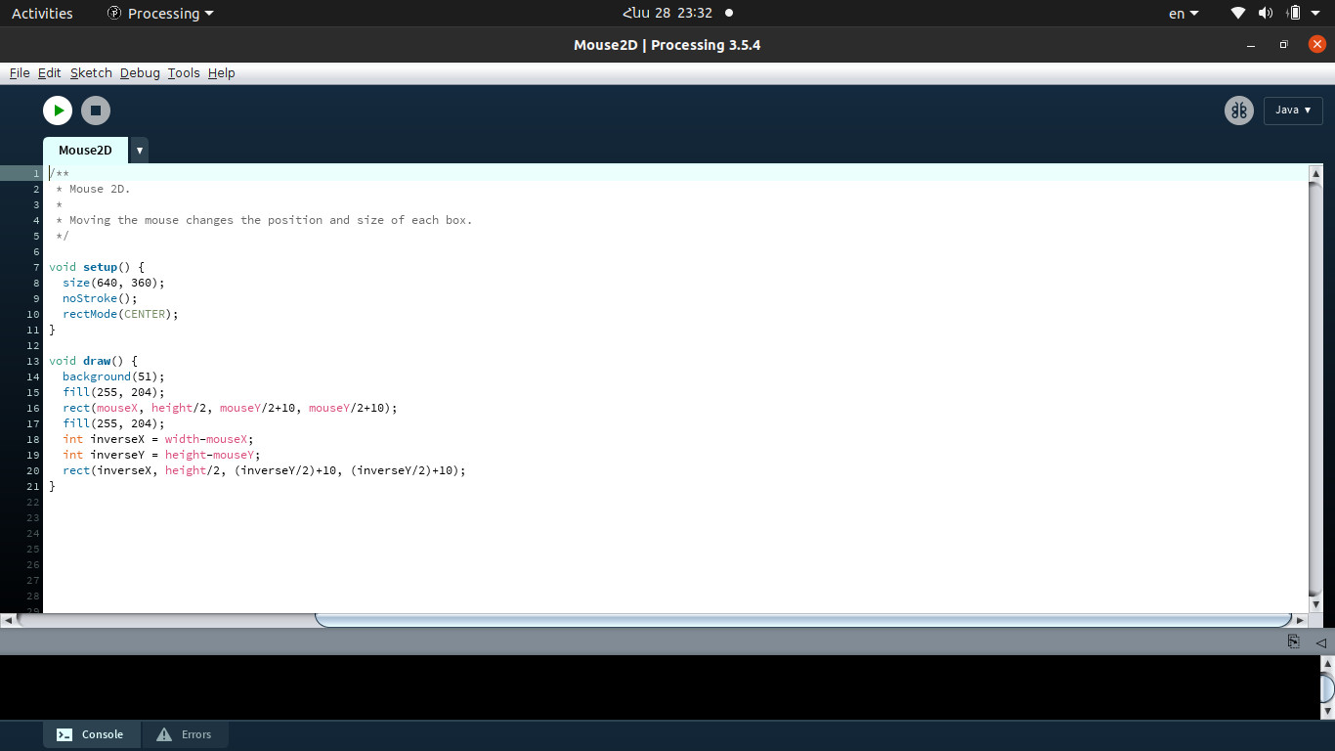Toggle the debugger butterfly icon

[x=1239, y=110]
